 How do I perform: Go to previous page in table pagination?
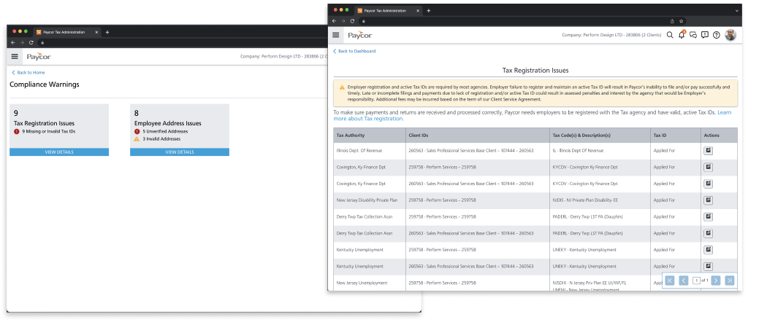[683, 280]
